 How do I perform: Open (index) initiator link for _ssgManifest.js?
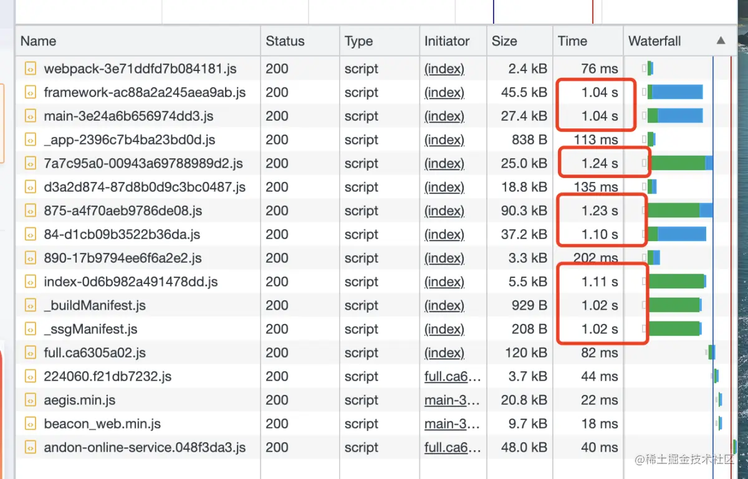tap(444, 329)
